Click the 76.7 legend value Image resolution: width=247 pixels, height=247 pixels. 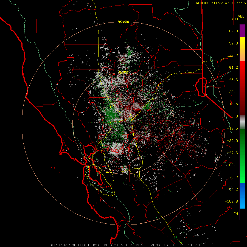234,55
